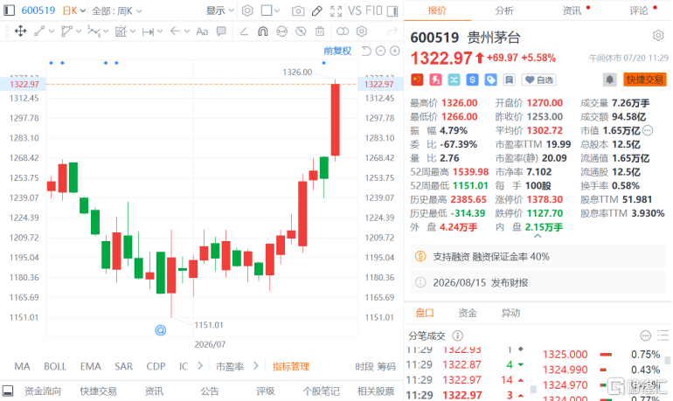Viewport: 673px width, 401px height.
Task: Switch to the 分析 tab
Action: (504, 10)
